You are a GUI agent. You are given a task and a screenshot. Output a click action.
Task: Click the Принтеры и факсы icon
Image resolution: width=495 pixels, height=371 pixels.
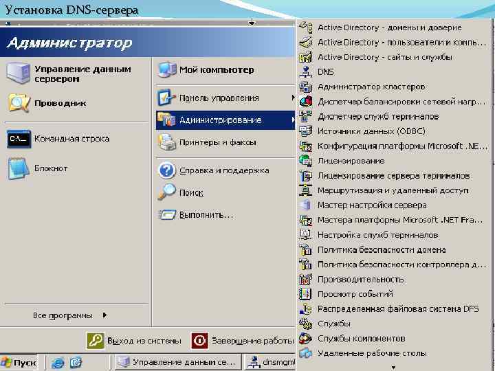(x=166, y=142)
